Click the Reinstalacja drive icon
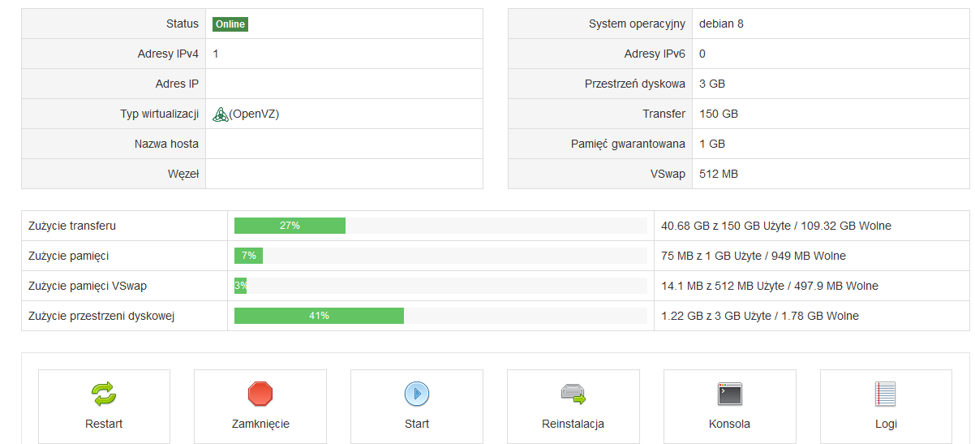Image resolution: width=975 pixels, height=444 pixels. [x=573, y=394]
